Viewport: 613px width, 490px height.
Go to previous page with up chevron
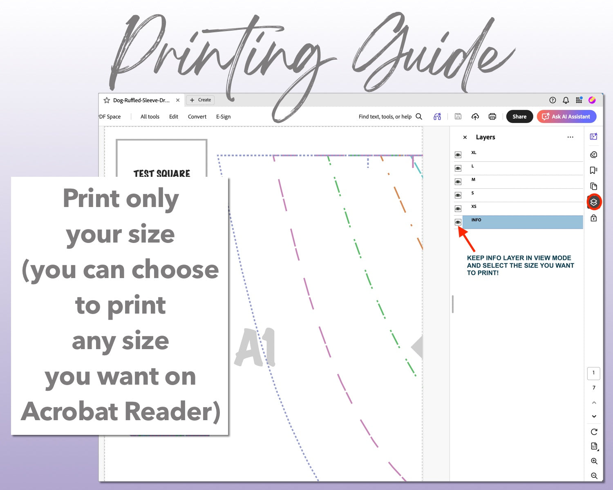tap(594, 403)
